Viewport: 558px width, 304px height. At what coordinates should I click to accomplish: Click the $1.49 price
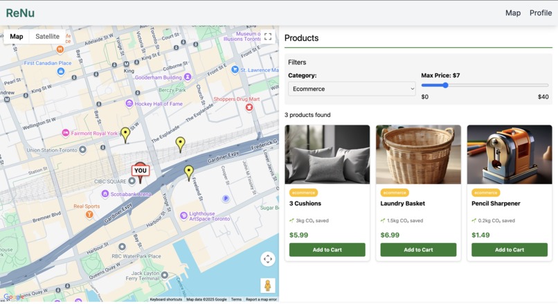[480, 235]
